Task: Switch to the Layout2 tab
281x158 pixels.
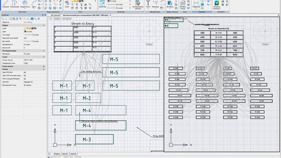Action: pyautogui.click(x=73, y=154)
